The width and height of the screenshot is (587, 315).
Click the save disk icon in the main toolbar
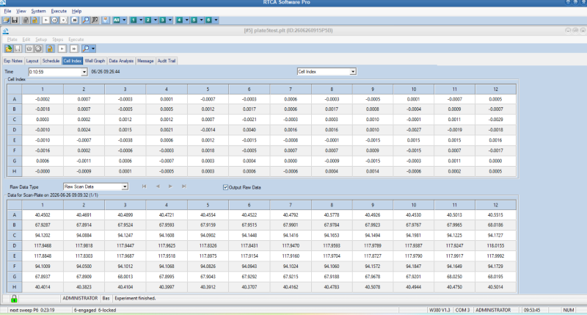pyautogui.click(x=15, y=21)
